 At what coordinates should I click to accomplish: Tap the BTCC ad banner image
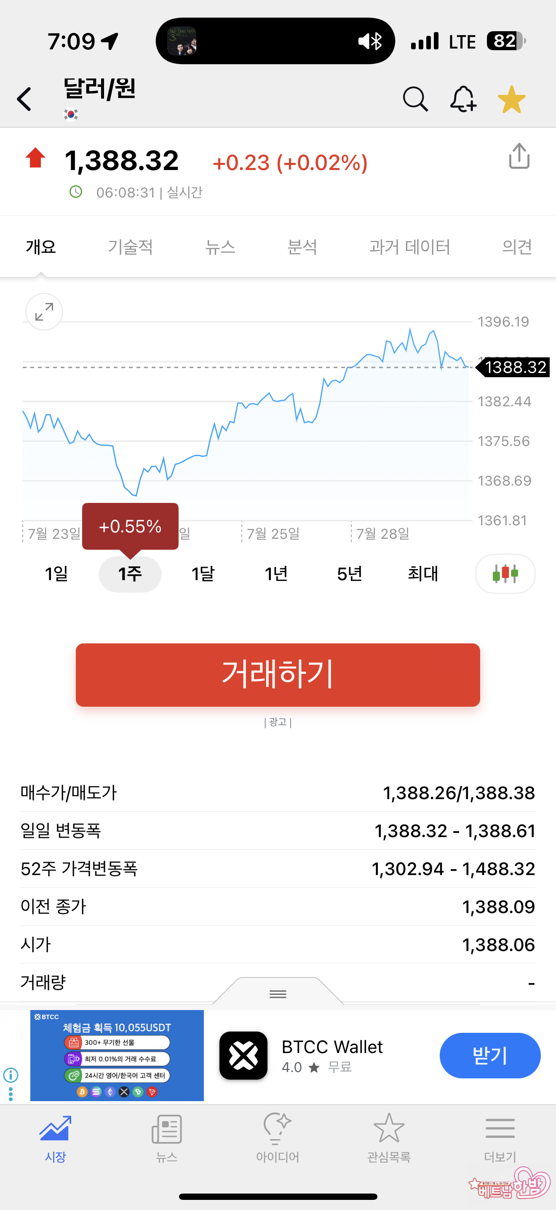click(x=117, y=1055)
